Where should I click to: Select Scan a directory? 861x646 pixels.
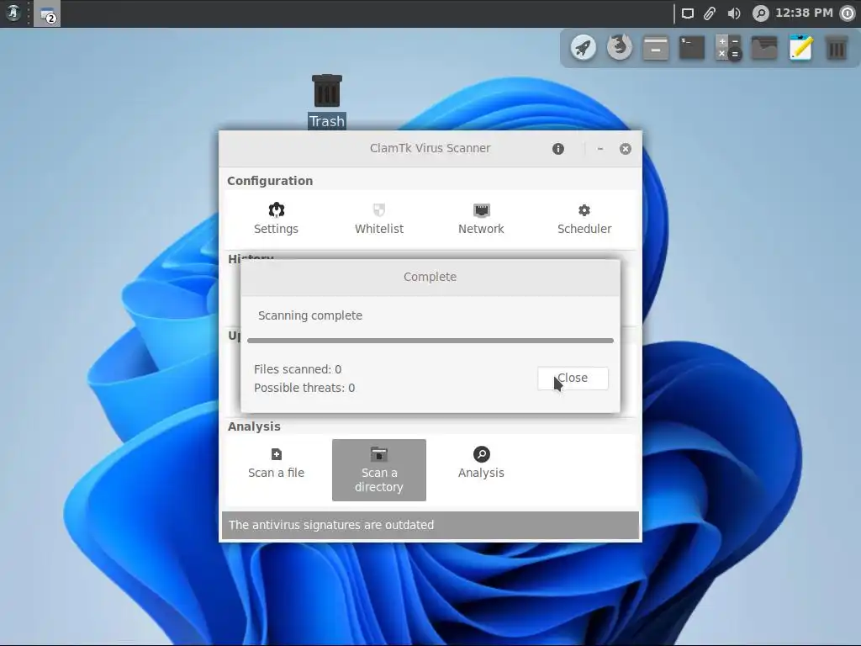tap(379, 470)
